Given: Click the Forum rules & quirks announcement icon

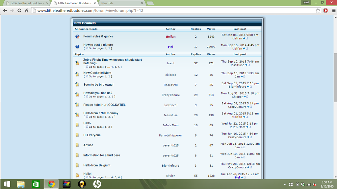Looking at the screenshot, I should click(x=77, y=36).
